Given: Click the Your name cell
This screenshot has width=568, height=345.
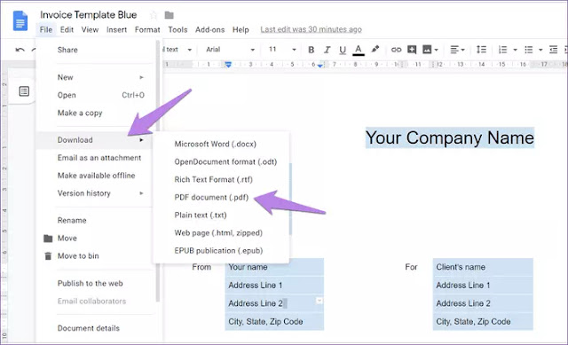Looking at the screenshot, I should (x=274, y=267).
